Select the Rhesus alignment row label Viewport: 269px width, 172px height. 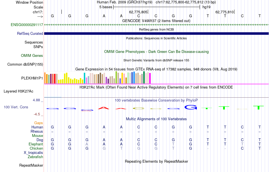point(37,131)
